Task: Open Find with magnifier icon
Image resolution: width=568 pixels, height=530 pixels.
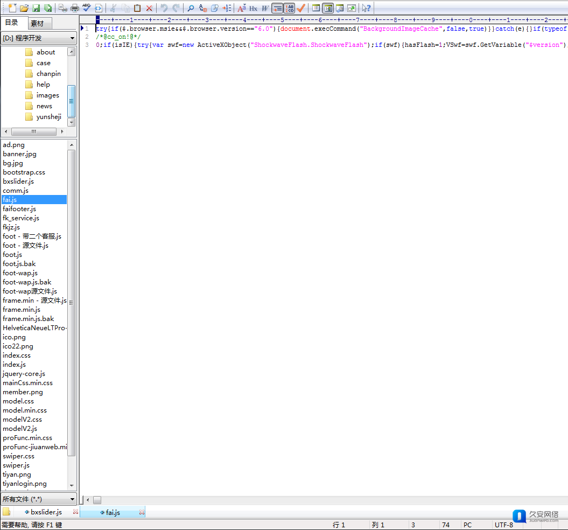Action: click(x=191, y=8)
